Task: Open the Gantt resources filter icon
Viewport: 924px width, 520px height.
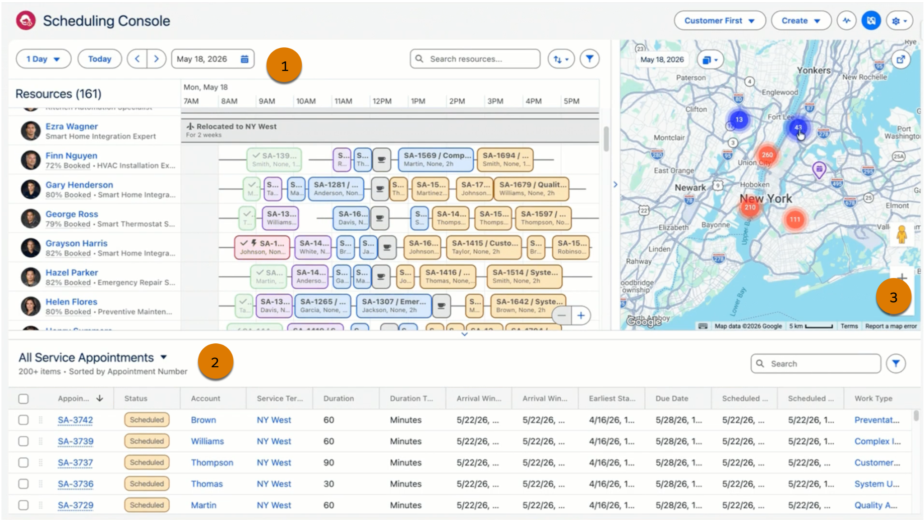Action: (589, 59)
